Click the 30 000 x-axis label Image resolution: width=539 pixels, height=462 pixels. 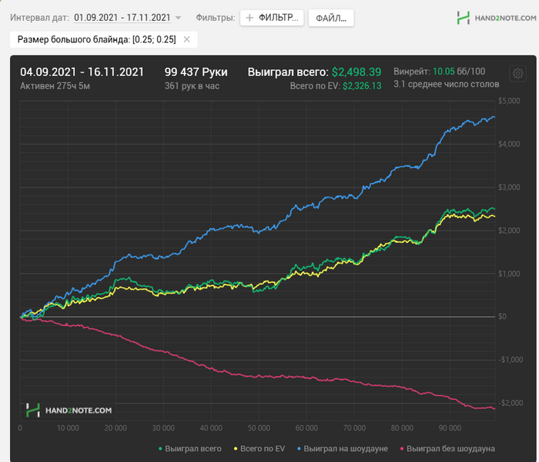pyautogui.click(x=163, y=428)
